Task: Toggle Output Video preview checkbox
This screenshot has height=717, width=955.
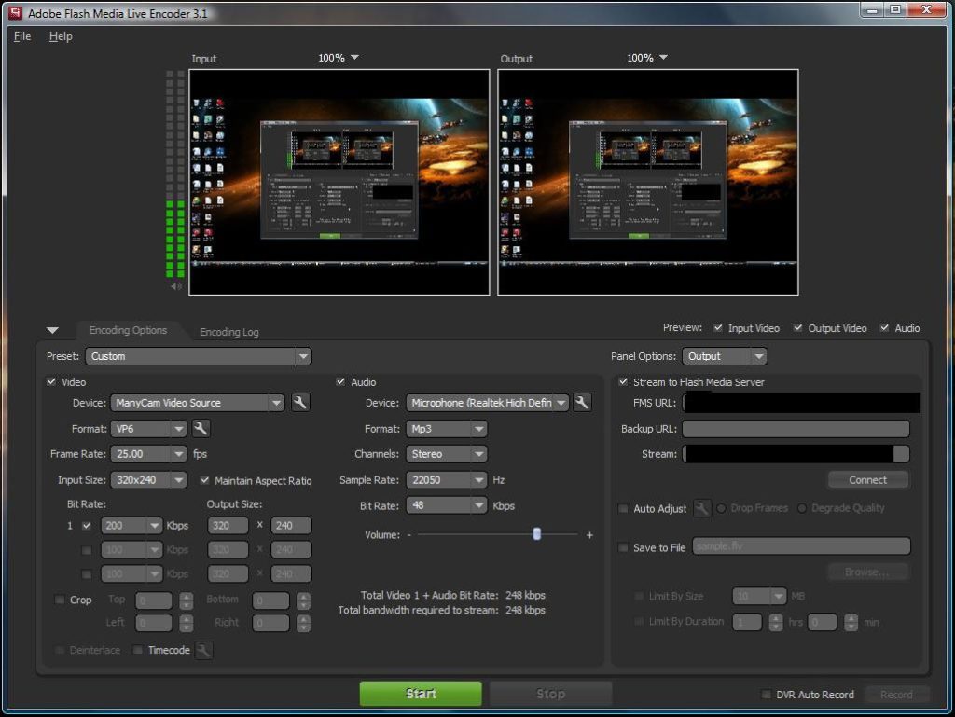Action: (x=798, y=328)
